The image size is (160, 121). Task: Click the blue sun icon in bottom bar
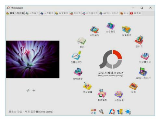tap(128, 112)
